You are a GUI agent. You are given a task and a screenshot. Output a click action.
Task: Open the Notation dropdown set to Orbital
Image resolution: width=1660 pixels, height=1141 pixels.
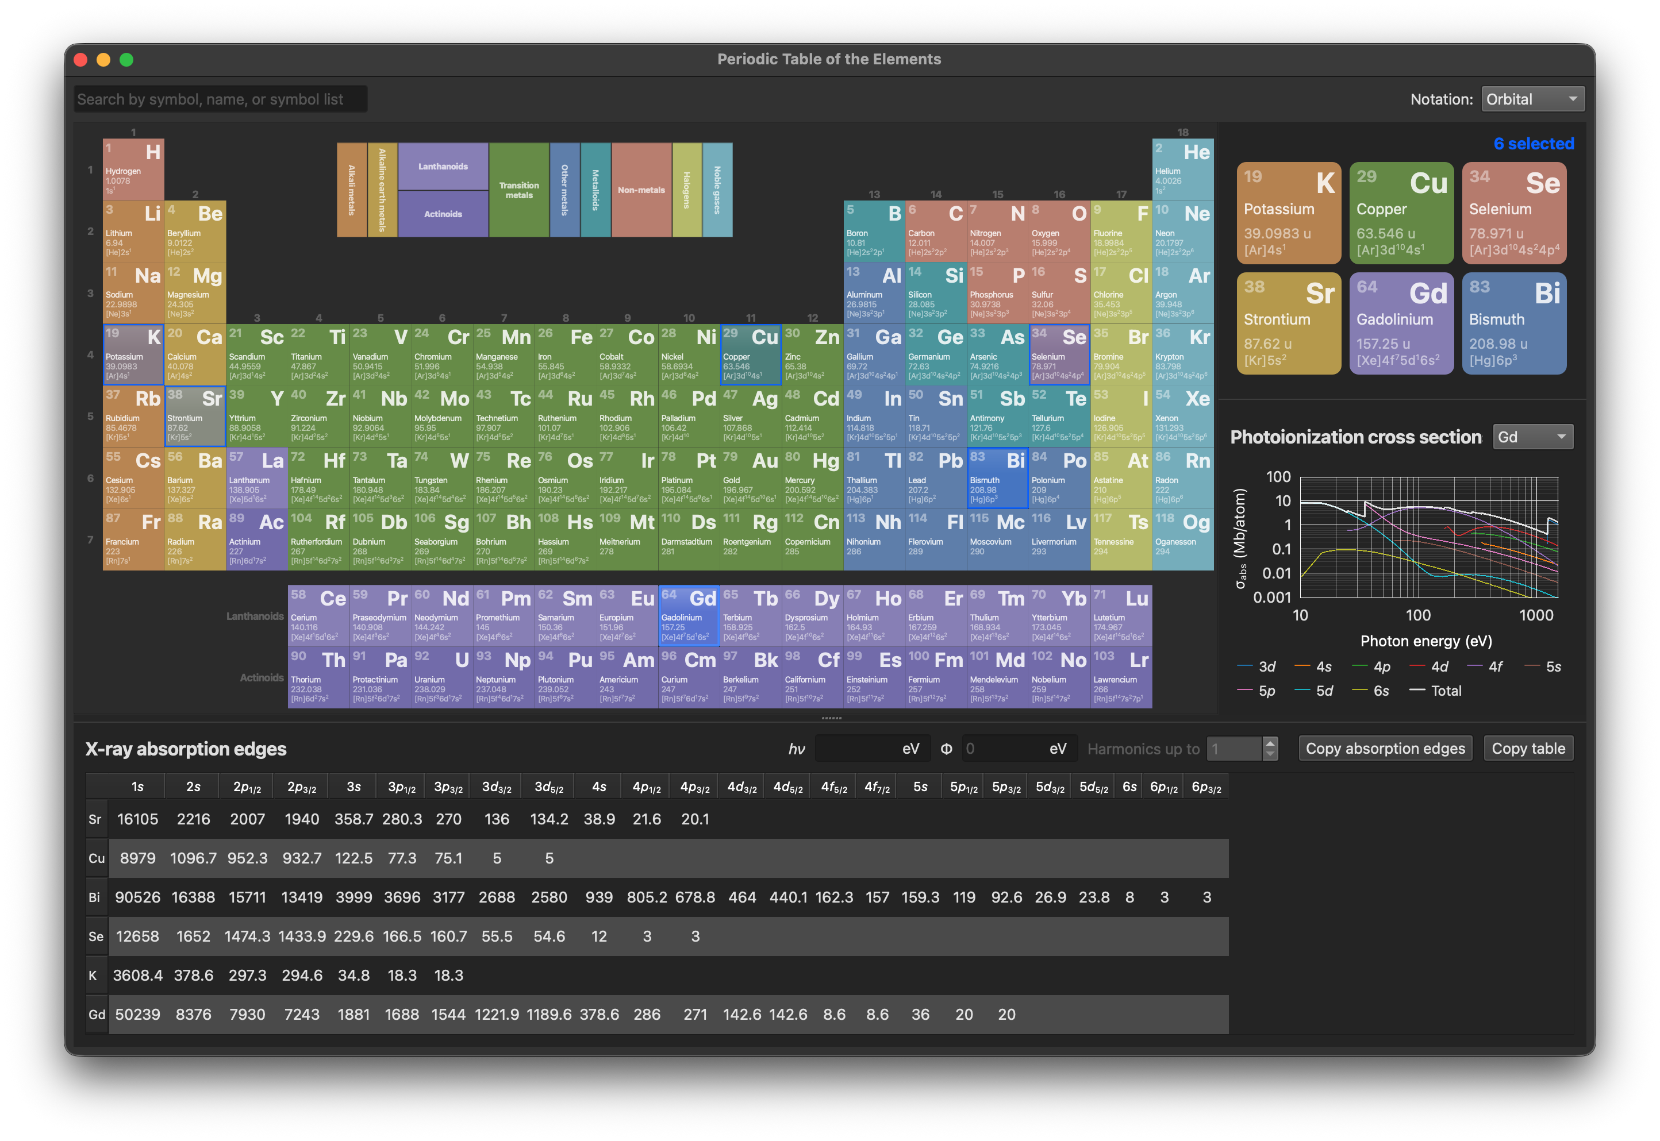[x=1532, y=99]
